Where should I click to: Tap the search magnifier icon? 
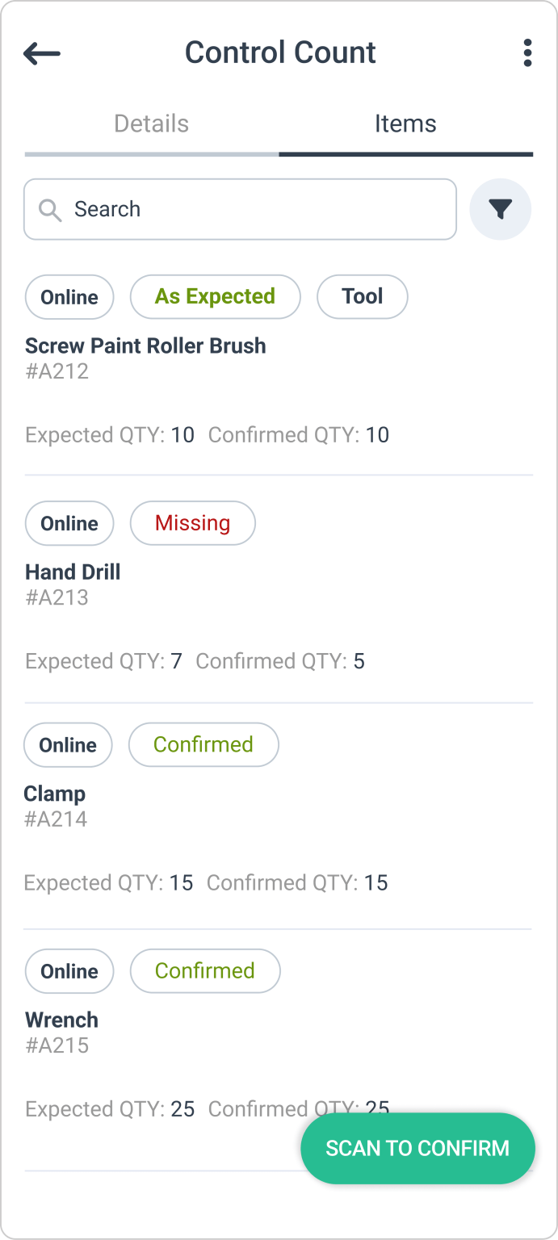(50, 210)
